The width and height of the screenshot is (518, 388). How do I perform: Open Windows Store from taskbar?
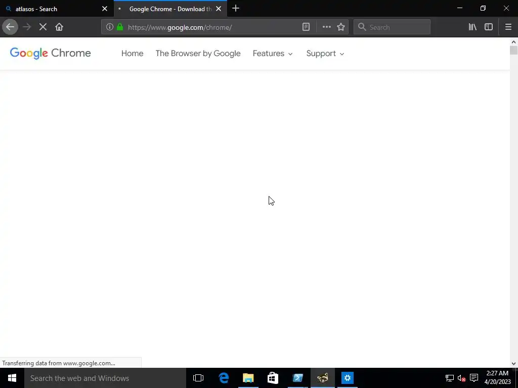click(273, 378)
